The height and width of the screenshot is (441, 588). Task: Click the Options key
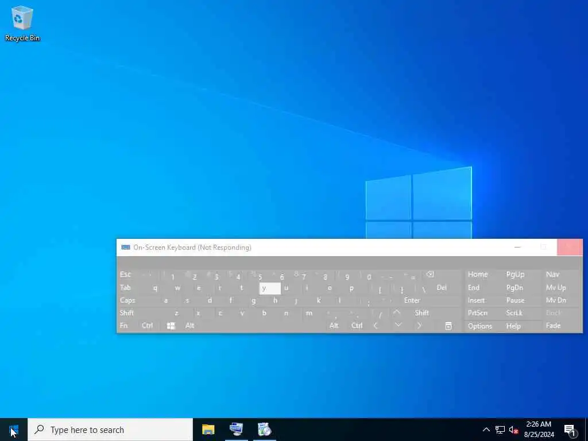(x=479, y=326)
